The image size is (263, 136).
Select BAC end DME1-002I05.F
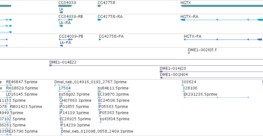click(x=202, y=50)
